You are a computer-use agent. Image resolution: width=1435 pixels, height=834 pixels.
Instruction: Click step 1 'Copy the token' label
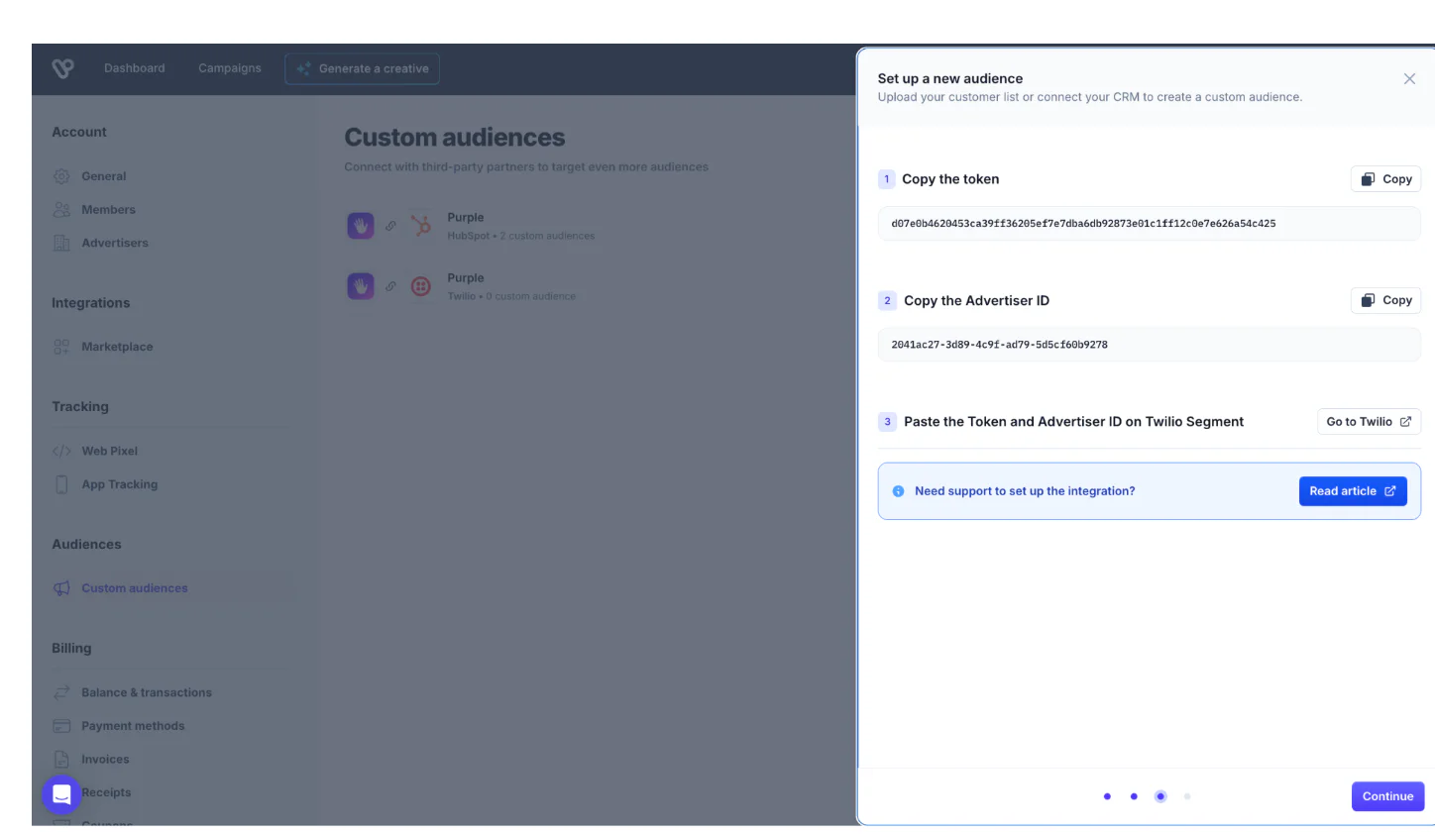coord(950,179)
